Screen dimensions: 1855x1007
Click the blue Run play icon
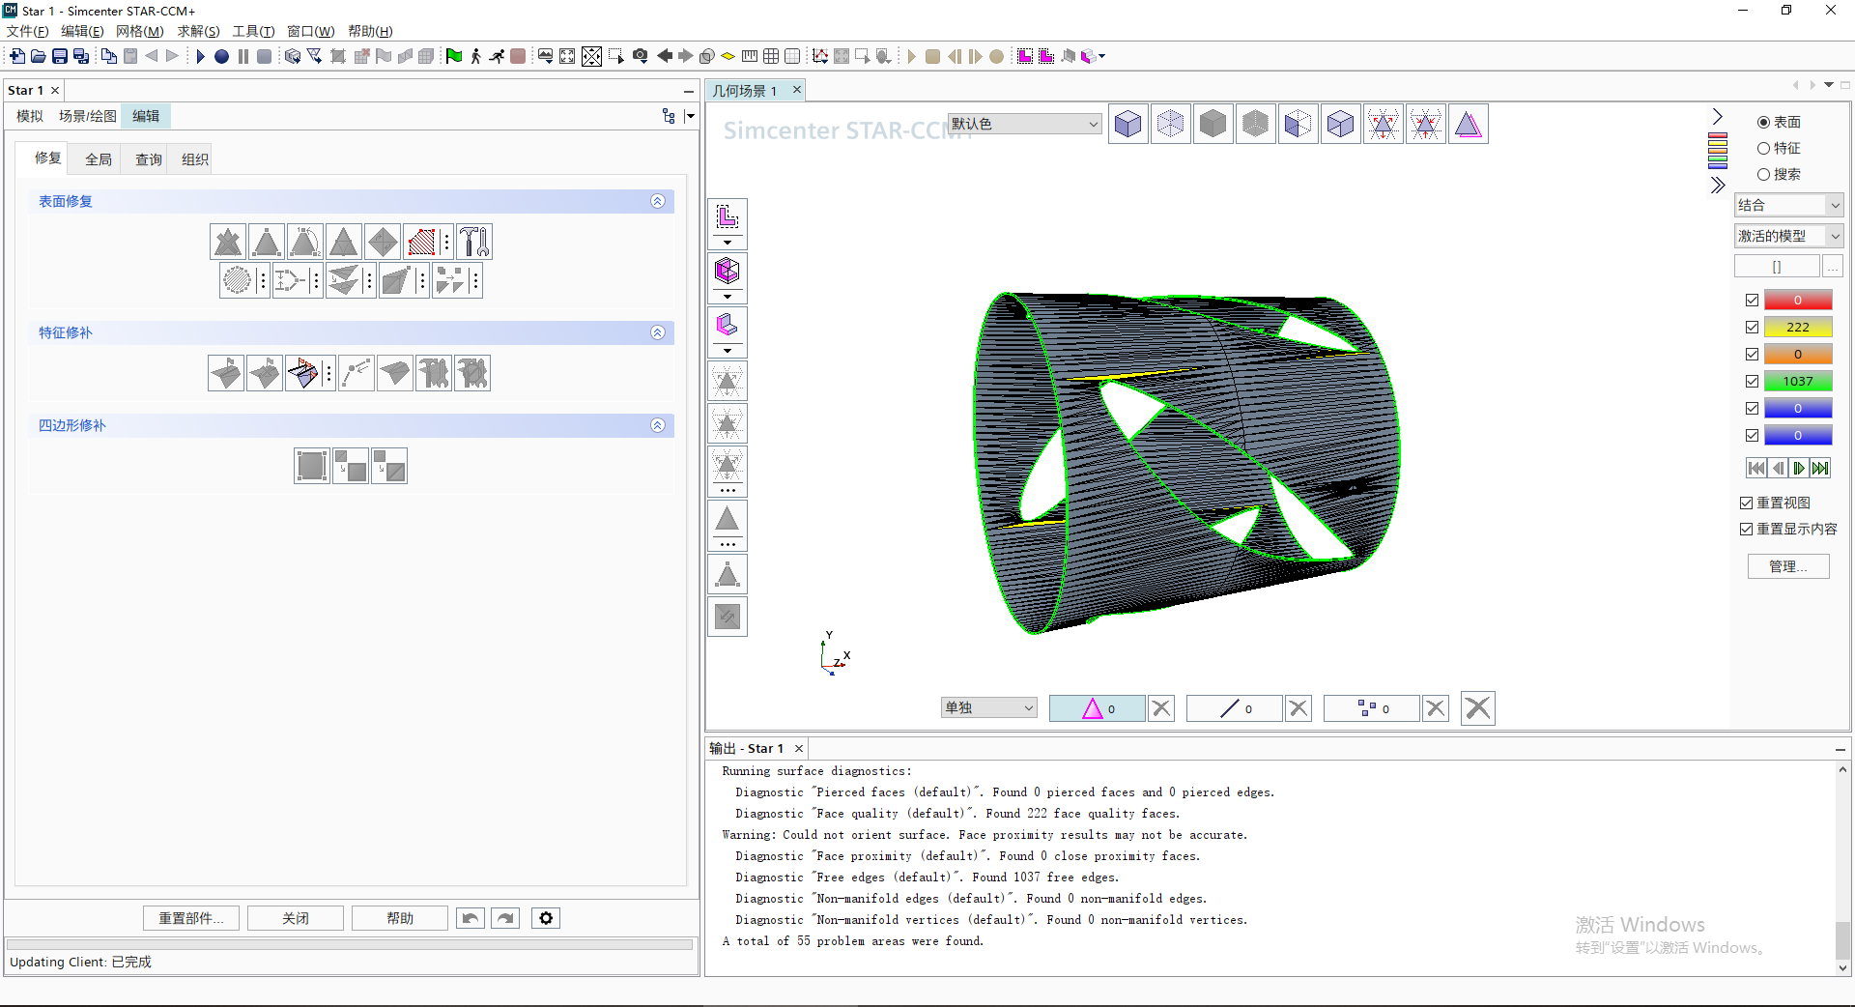pyautogui.click(x=200, y=56)
